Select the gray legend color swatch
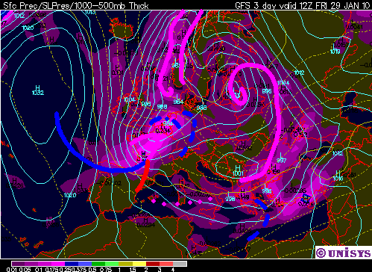The height and width of the screenshot is (272, 372). click(x=180, y=264)
